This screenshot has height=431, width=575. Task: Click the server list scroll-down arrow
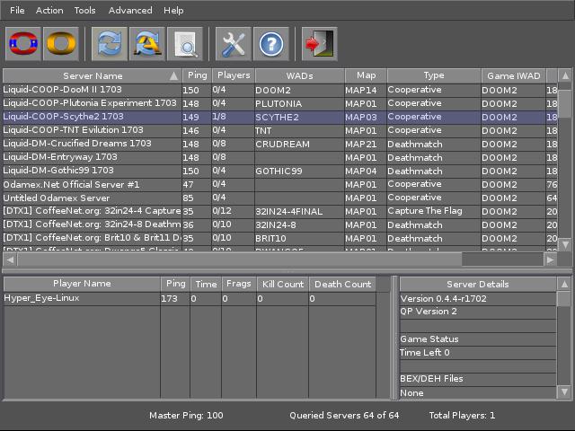coord(565,244)
